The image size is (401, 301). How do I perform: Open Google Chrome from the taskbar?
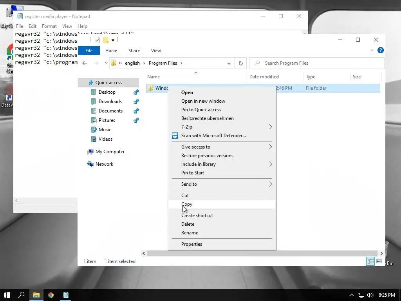tap(51, 295)
